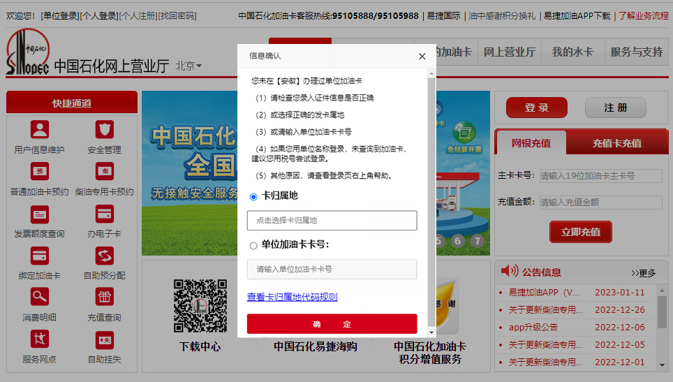Viewport: 673px width, 382px height.
Task: Open 自助挂失 icon
Action: [104, 339]
